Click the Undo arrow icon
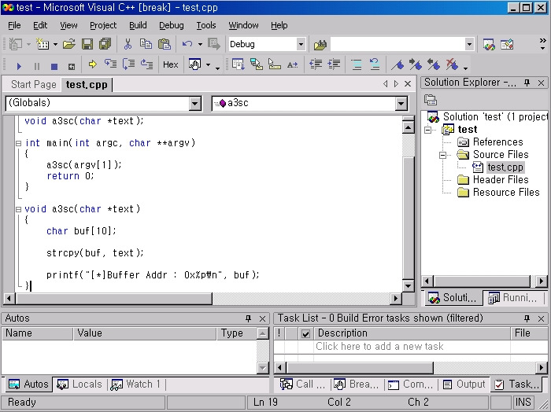Viewport: 551px width, 412px height. click(x=187, y=44)
